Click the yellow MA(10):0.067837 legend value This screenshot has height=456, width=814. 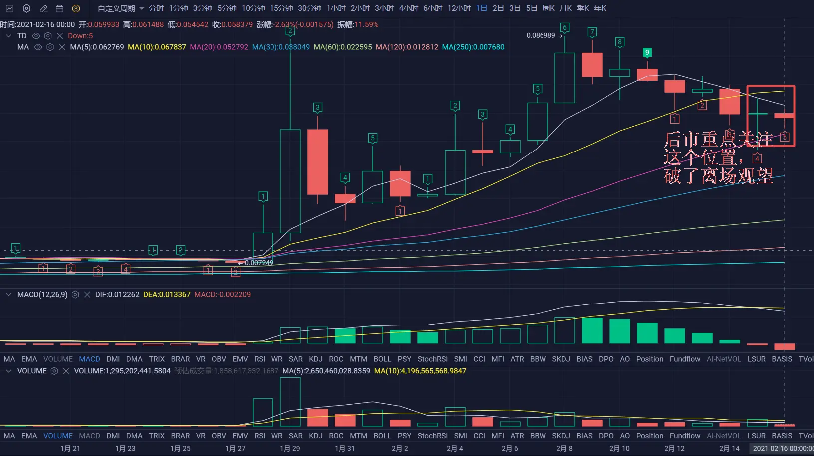pos(157,47)
